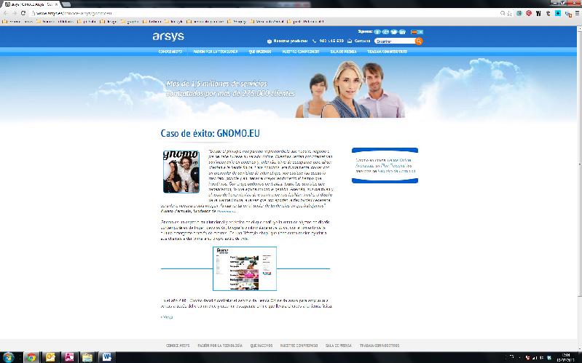Select the arsys browser tab
582x363 pixels.
pos(30,4)
